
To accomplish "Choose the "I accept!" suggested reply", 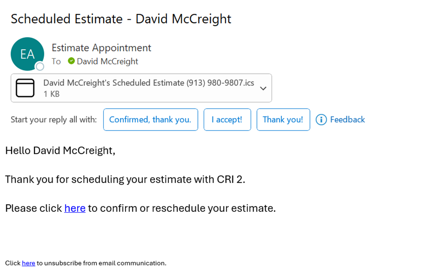I will coord(227,120).
